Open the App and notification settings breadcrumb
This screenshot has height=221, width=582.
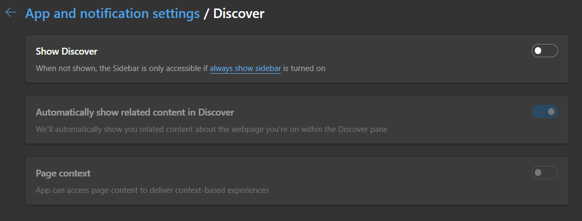pyautogui.click(x=112, y=14)
